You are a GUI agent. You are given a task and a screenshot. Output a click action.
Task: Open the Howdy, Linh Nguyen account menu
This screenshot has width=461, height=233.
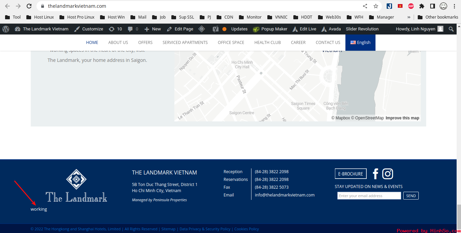419,29
